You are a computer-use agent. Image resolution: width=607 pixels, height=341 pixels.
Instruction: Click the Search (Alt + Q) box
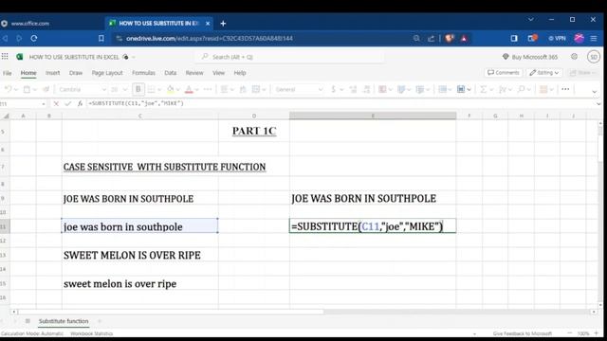coord(288,57)
